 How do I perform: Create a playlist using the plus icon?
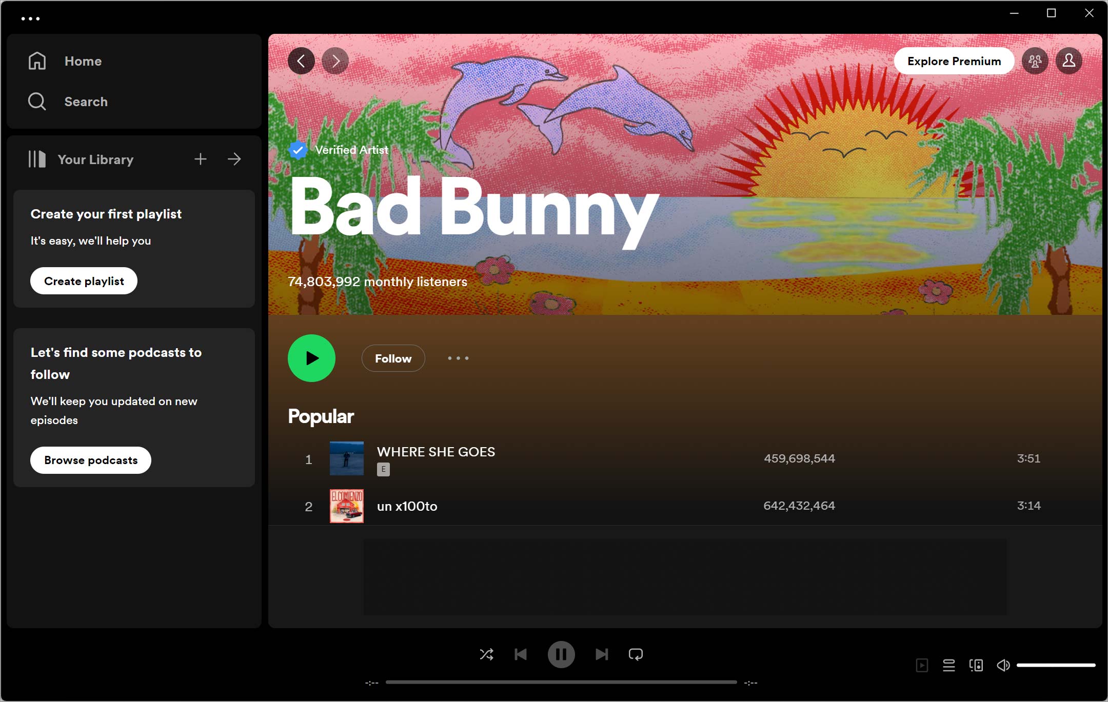[201, 159]
